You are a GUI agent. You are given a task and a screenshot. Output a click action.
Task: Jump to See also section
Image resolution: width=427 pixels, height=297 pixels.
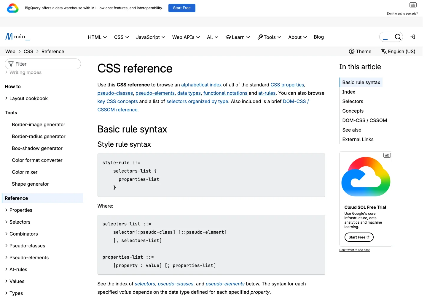point(352,130)
